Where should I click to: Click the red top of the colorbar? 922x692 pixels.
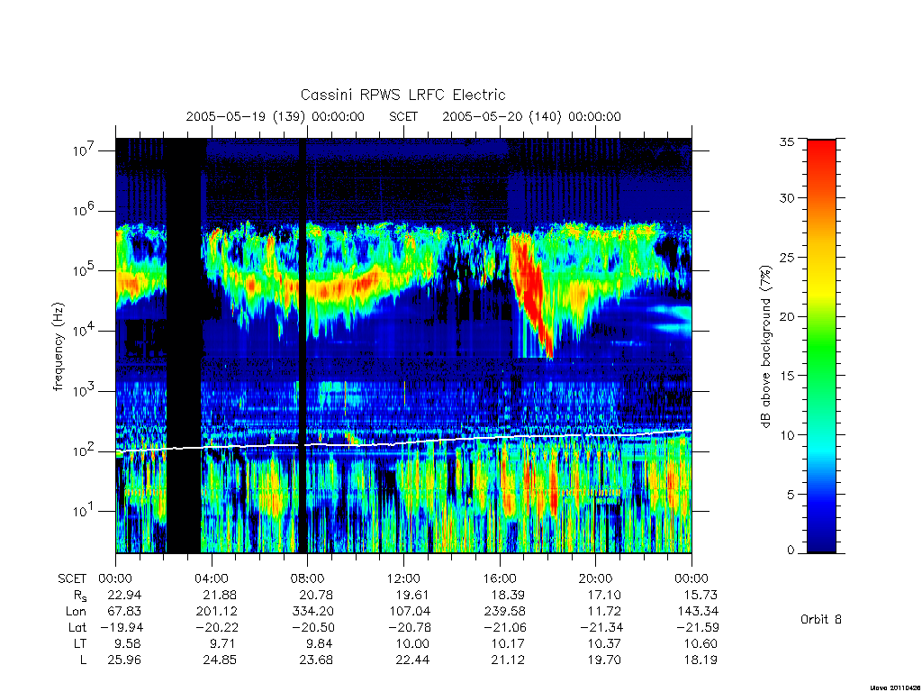(x=821, y=156)
